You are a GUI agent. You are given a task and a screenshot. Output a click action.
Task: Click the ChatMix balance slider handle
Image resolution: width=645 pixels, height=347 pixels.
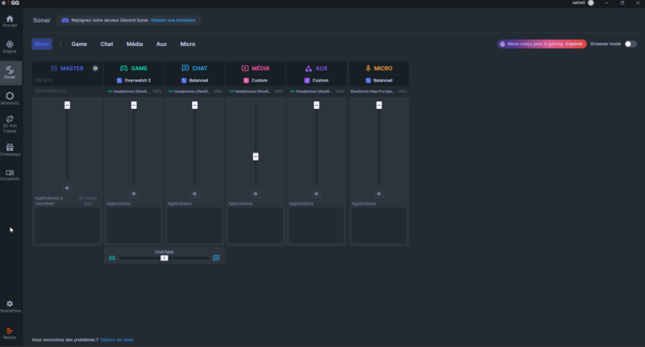pos(164,258)
